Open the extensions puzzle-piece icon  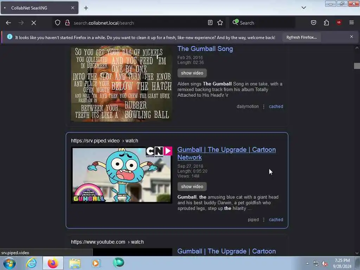[326, 22]
